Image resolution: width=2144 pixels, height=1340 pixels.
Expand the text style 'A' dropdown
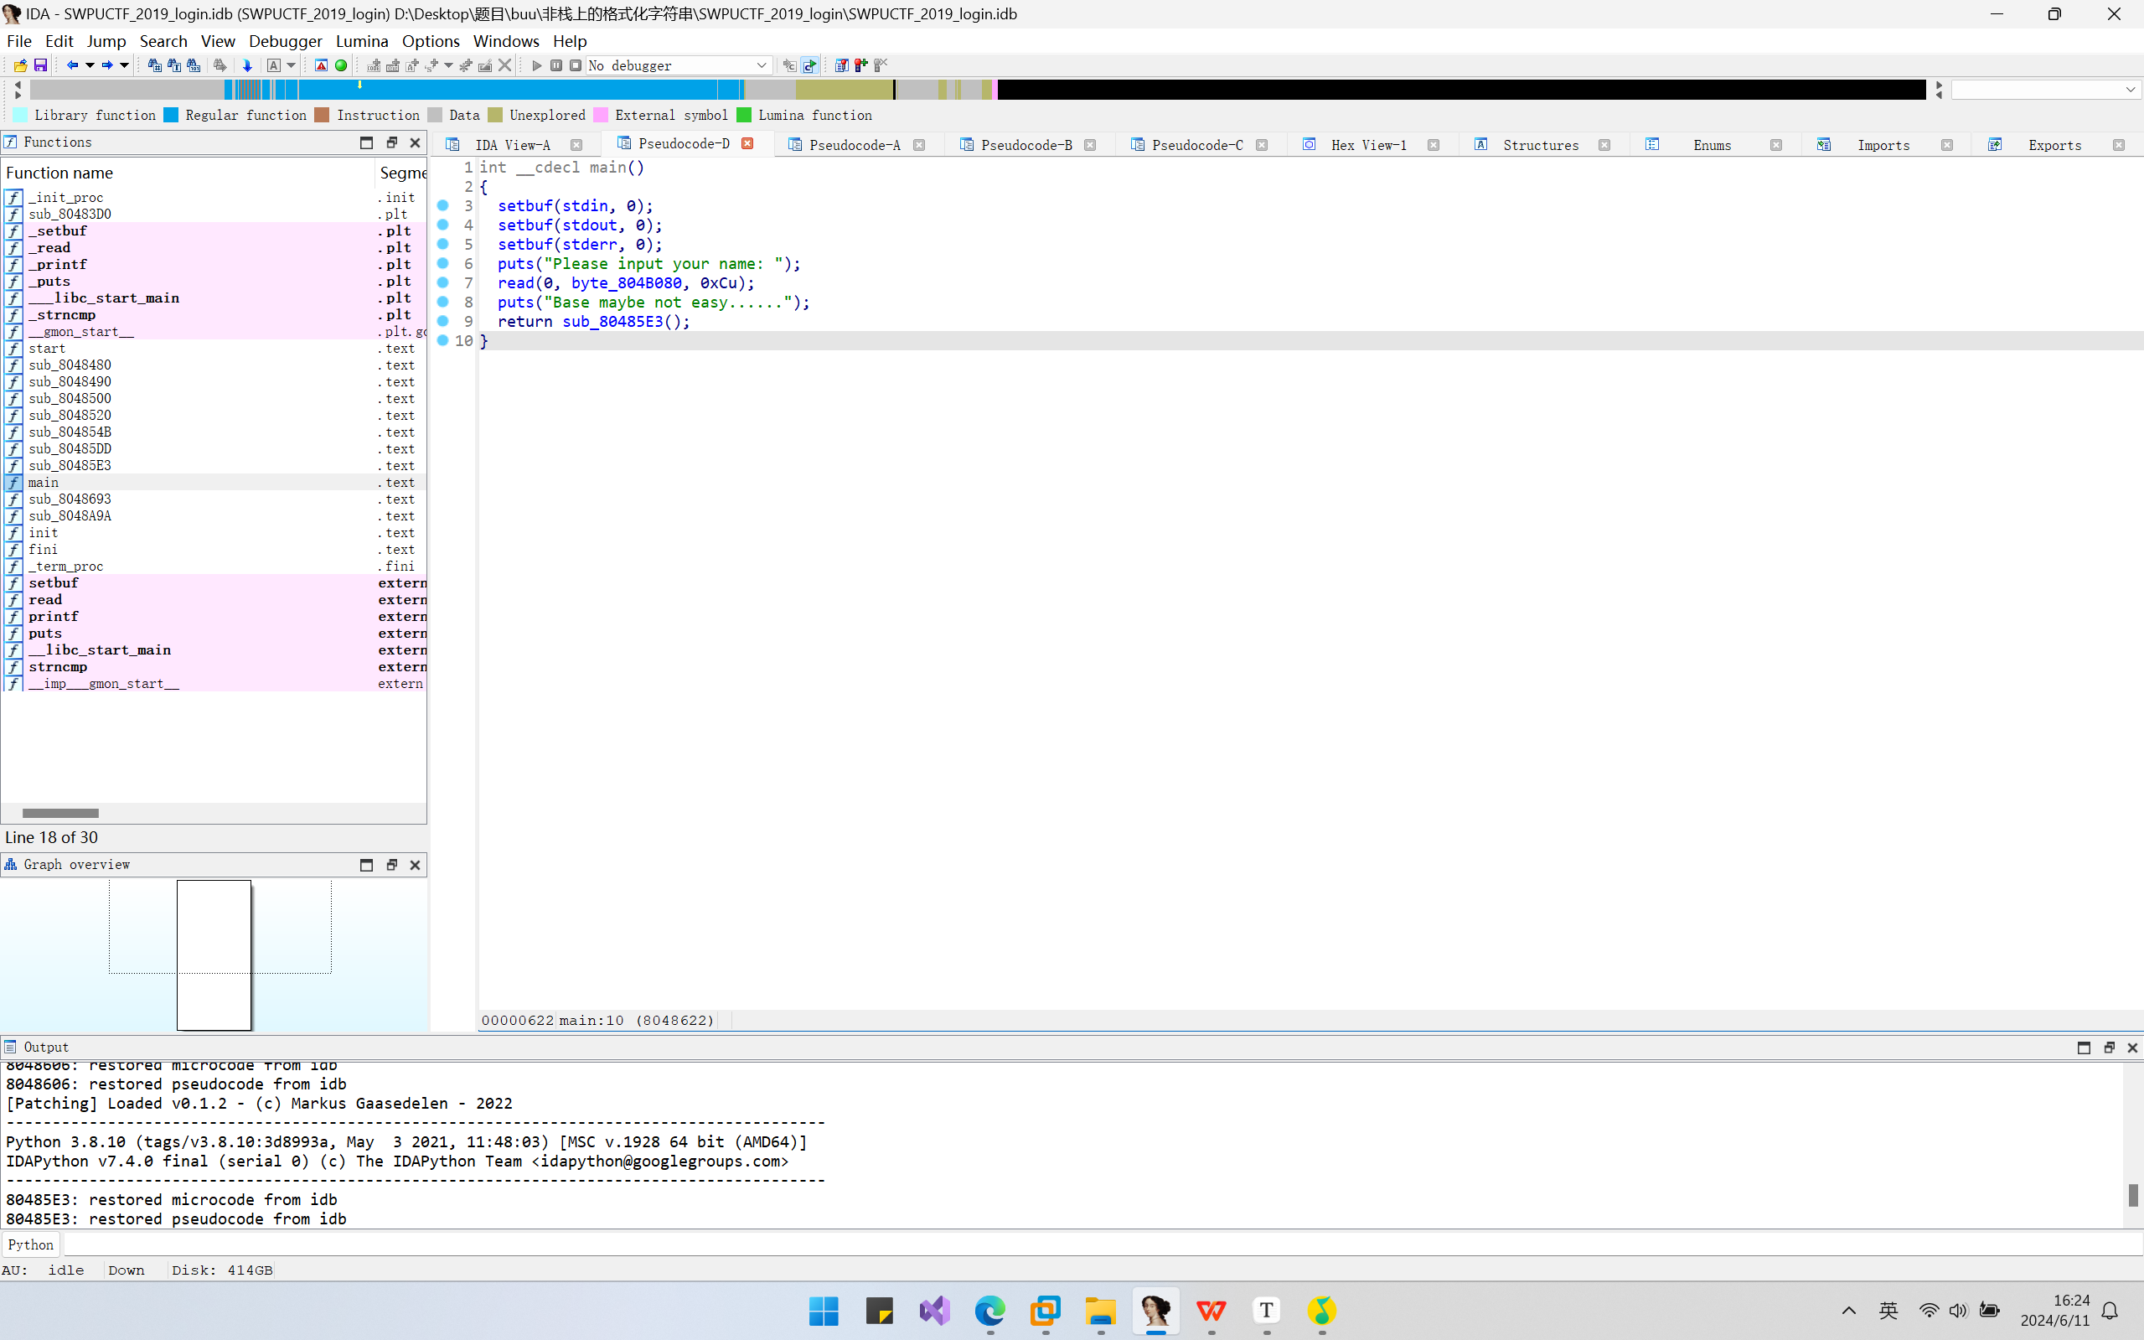pyautogui.click(x=291, y=65)
